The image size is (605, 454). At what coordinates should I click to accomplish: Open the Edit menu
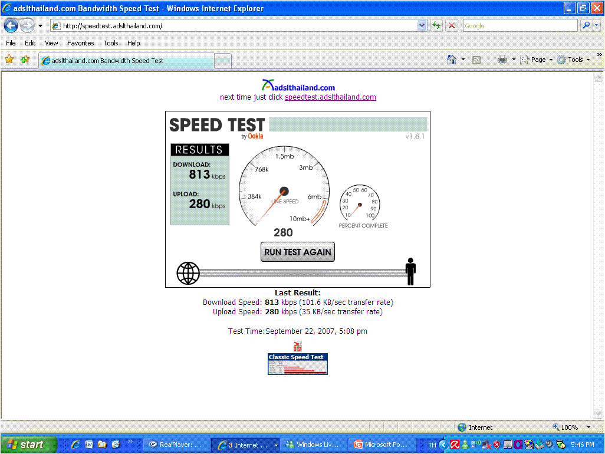coord(30,43)
